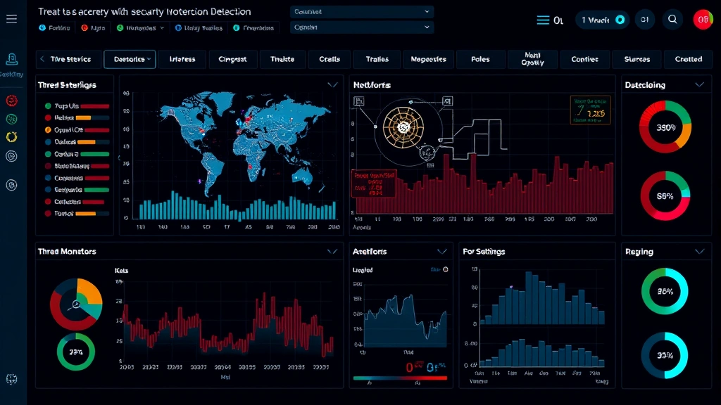
Task: Open the notification badge icon near the search bar
Action: click(x=645, y=19)
